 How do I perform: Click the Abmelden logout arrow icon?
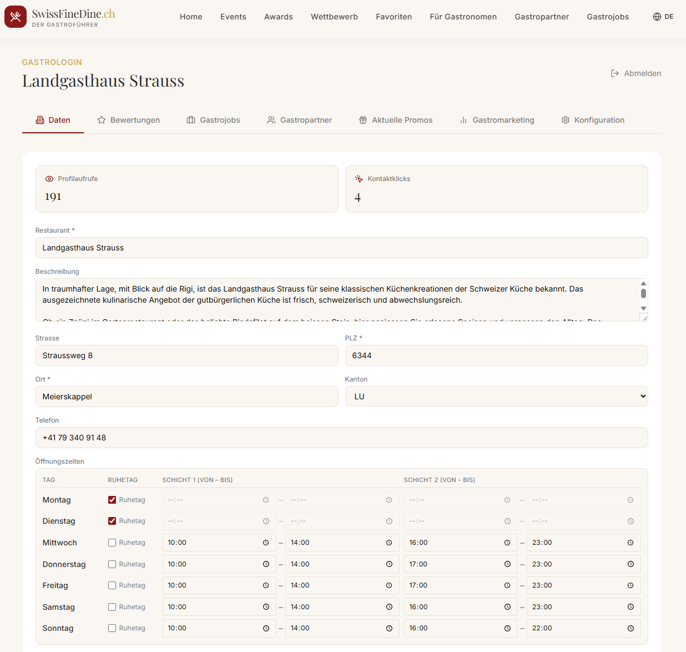click(x=615, y=73)
